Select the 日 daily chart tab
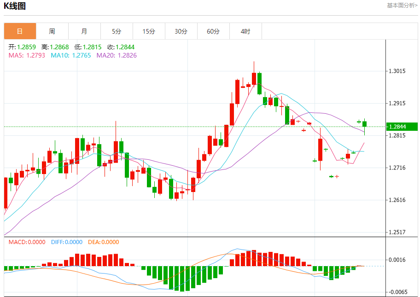The width and height of the screenshot is (420, 297). pyautogui.click(x=20, y=31)
